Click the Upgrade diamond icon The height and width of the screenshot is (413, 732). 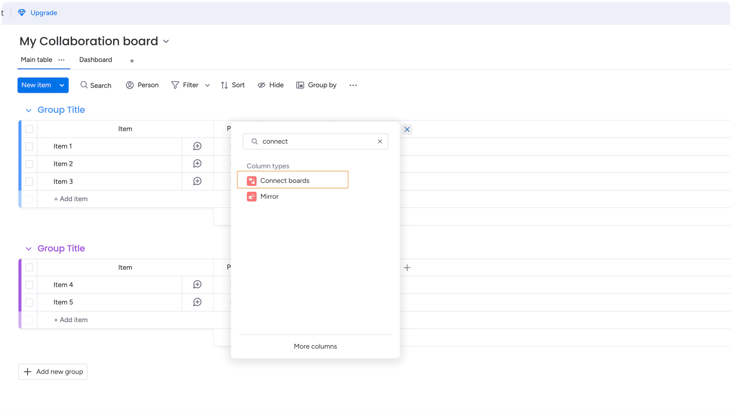coord(22,13)
